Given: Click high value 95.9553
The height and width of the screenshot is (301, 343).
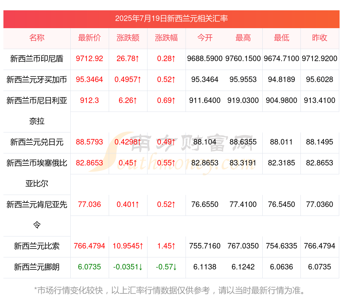Looking at the screenshot, I should pyautogui.click(x=243, y=80).
